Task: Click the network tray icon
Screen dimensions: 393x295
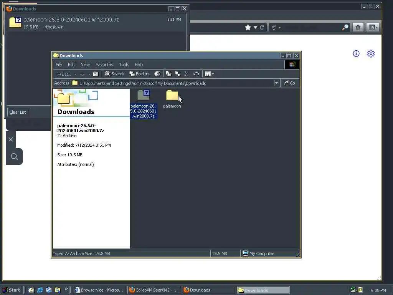Action: 353,290
